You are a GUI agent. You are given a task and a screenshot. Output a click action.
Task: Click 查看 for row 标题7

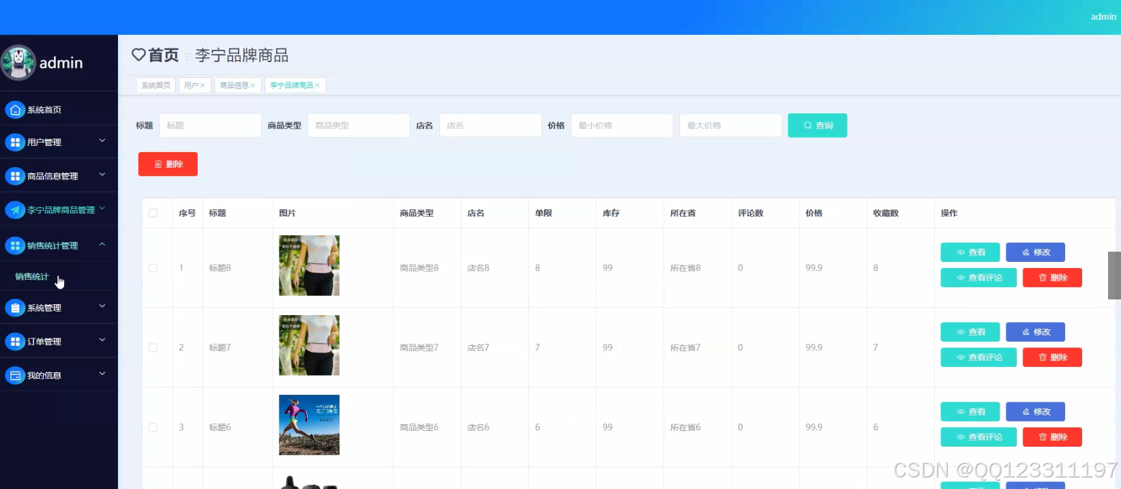970,332
